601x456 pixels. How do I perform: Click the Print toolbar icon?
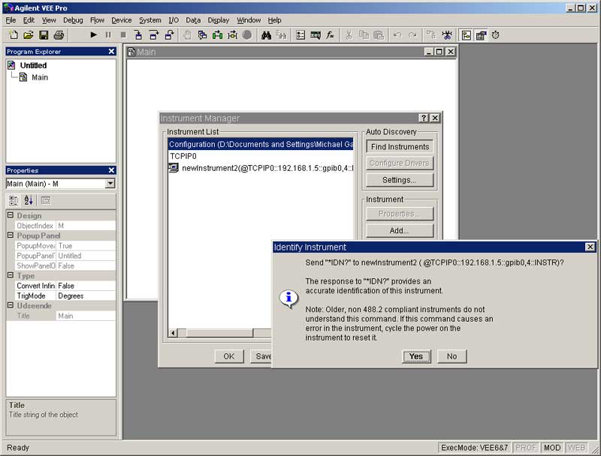[59, 35]
